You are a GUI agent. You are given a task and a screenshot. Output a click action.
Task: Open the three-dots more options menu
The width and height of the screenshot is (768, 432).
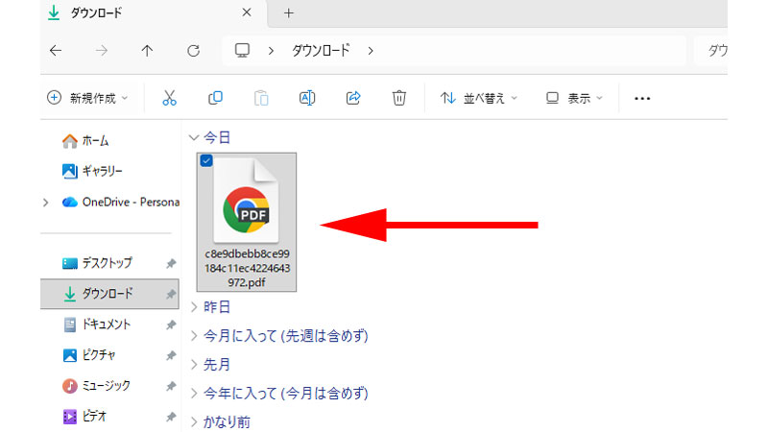tap(642, 99)
